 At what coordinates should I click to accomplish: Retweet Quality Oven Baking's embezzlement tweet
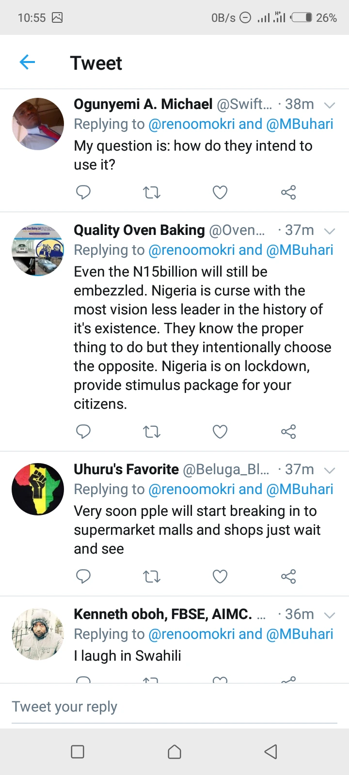click(152, 432)
